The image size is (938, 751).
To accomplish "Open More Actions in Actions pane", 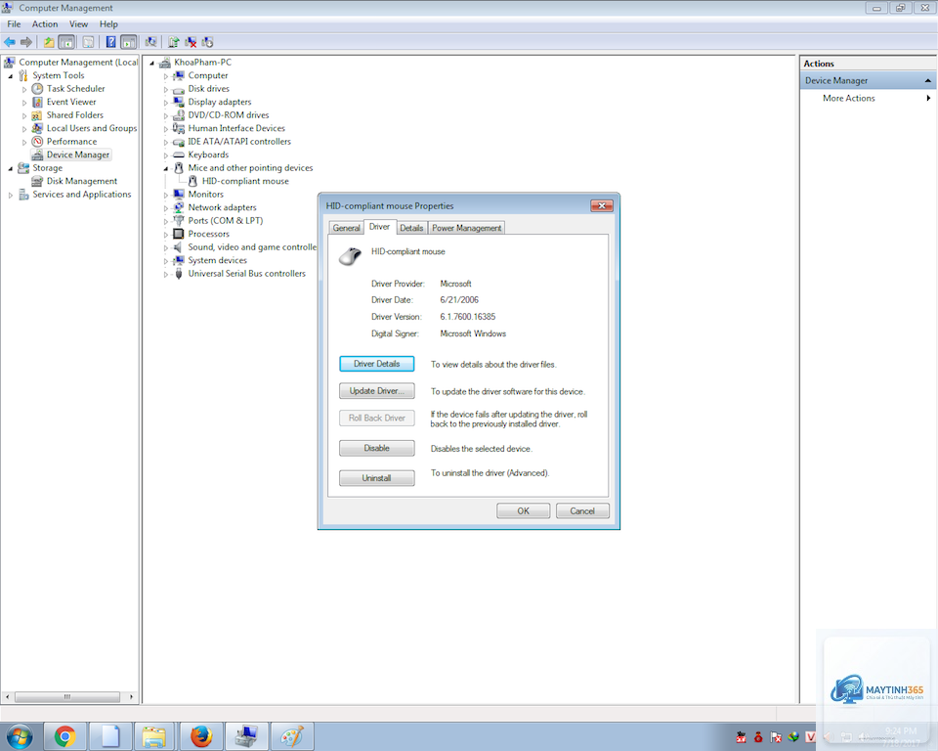I will pyautogui.click(x=848, y=98).
